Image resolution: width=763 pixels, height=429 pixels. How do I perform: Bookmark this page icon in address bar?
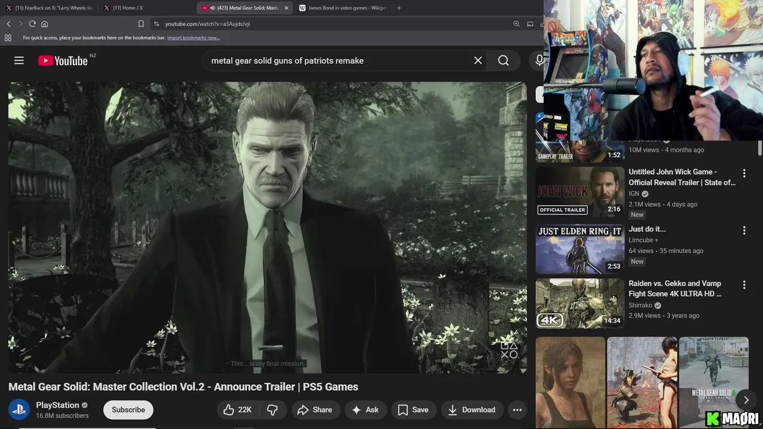click(141, 24)
